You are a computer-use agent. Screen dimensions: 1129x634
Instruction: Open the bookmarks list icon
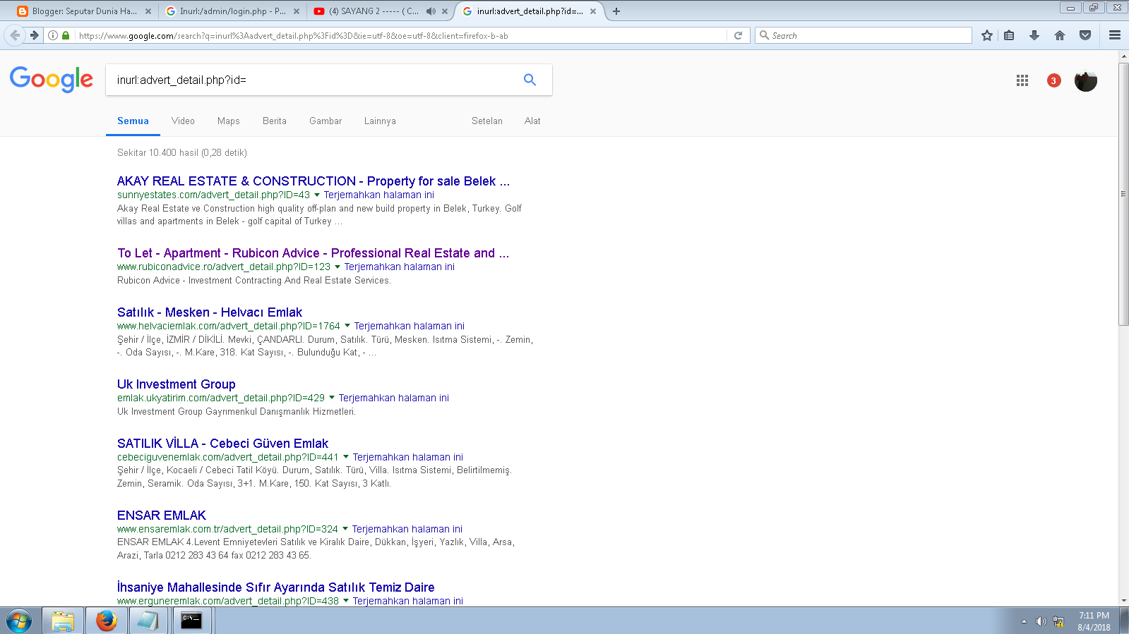click(1009, 35)
